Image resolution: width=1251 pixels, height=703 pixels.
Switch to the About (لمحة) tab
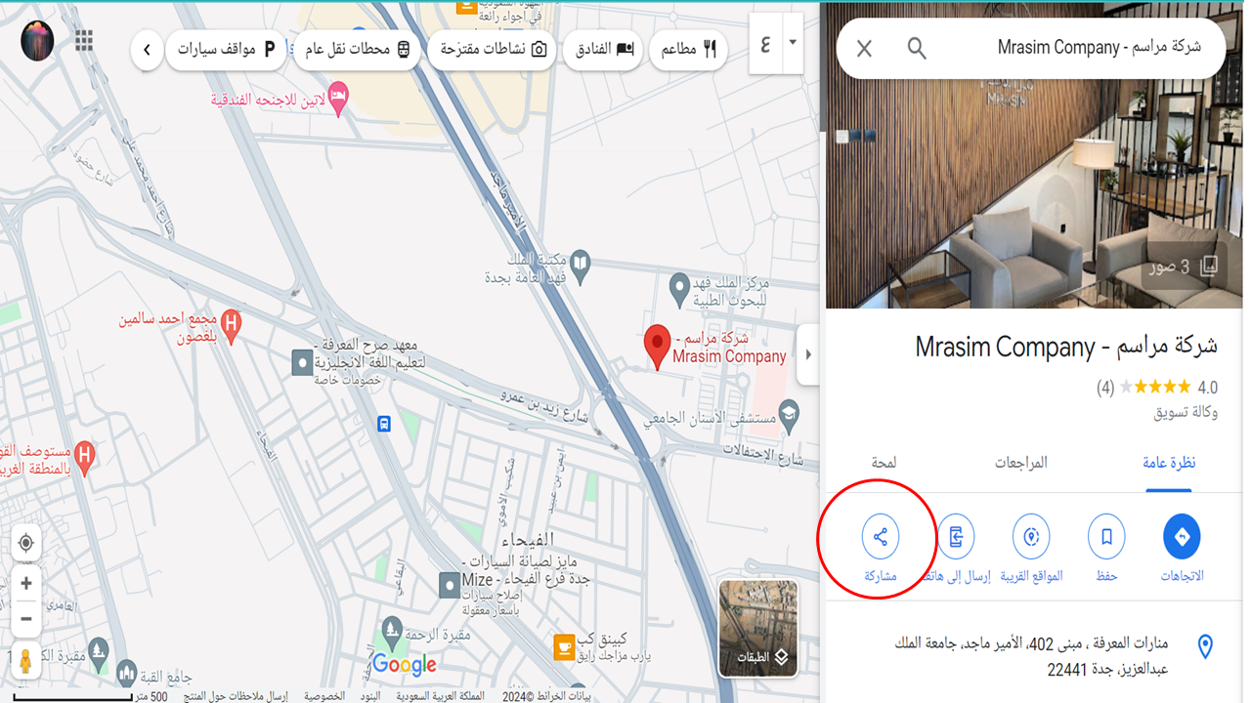click(884, 463)
